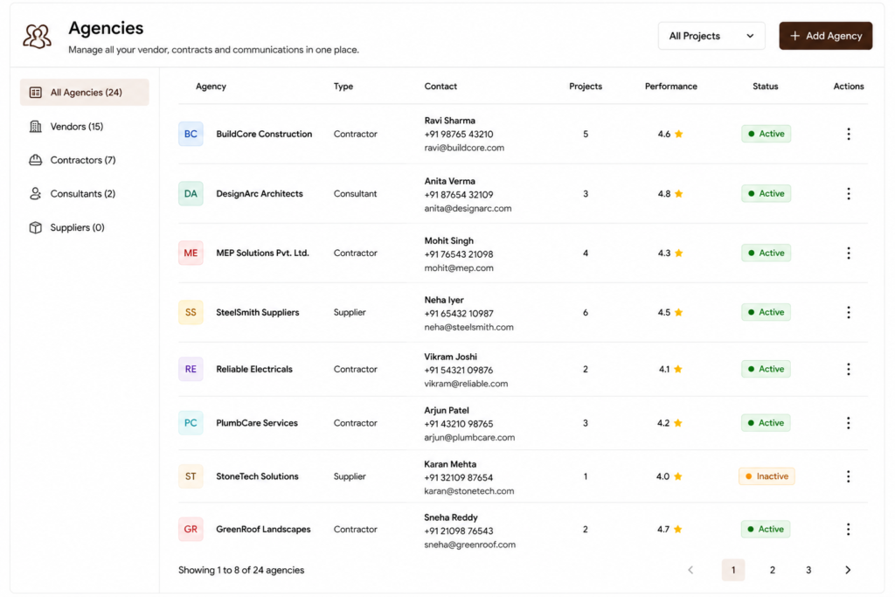Go to the previous page arrow
This screenshot has height=597, width=895.
[x=690, y=570]
